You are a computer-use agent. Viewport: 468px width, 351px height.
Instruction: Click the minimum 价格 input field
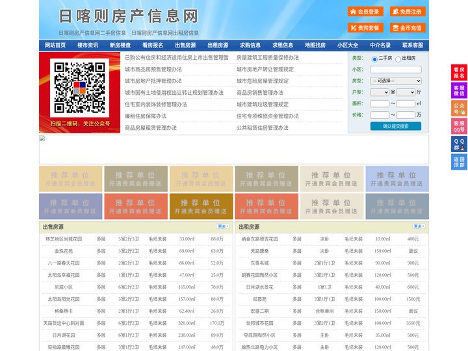pyautogui.click(x=380, y=115)
